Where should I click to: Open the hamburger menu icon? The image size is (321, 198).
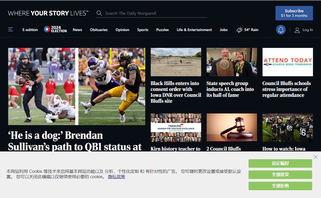[x=10, y=29]
